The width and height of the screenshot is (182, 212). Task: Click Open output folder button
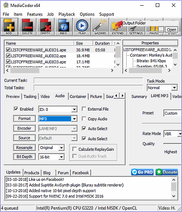tap(171, 30)
